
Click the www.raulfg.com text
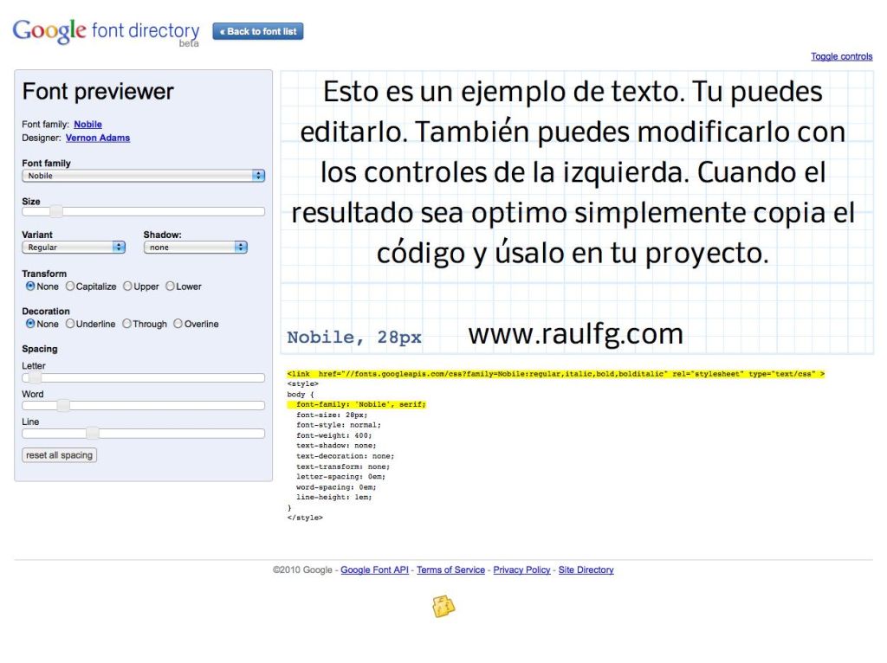pos(576,334)
